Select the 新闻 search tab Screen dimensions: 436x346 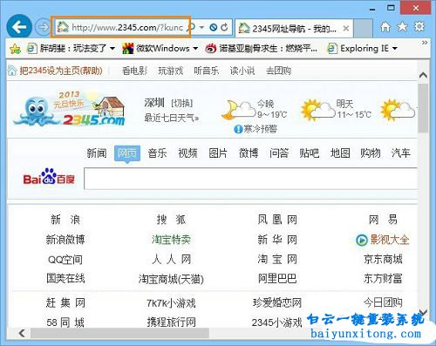(x=97, y=153)
